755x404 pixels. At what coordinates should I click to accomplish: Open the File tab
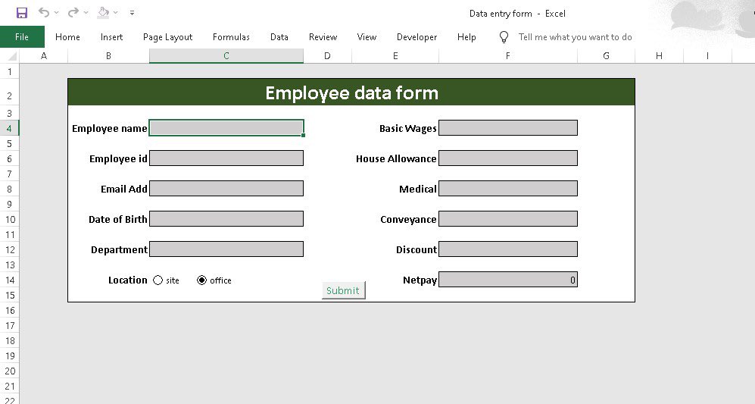click(22, 37)
